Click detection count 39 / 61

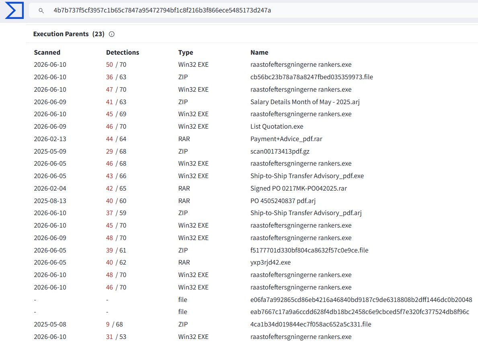tap(116, 250)
